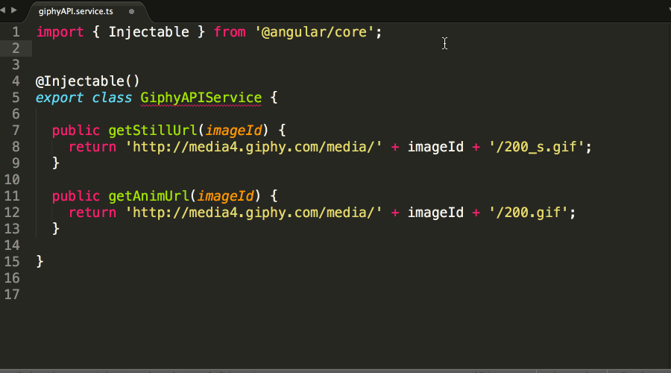Go to previous tab with left arrow
The width and height of the screenshot is (671, 373).
2,10
